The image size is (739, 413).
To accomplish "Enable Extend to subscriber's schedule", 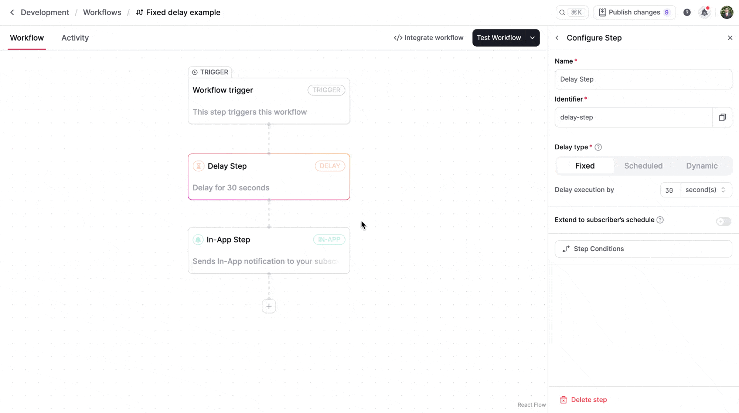I will (x=723, y=221).
